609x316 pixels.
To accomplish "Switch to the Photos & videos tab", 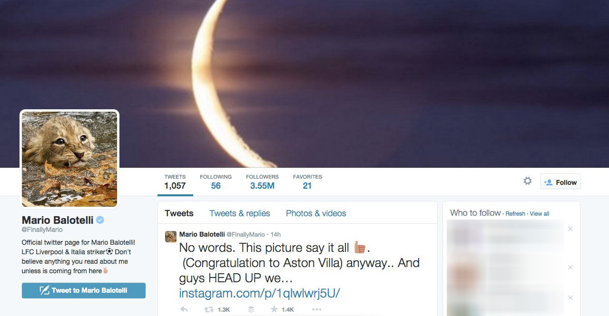I will 316,213.
